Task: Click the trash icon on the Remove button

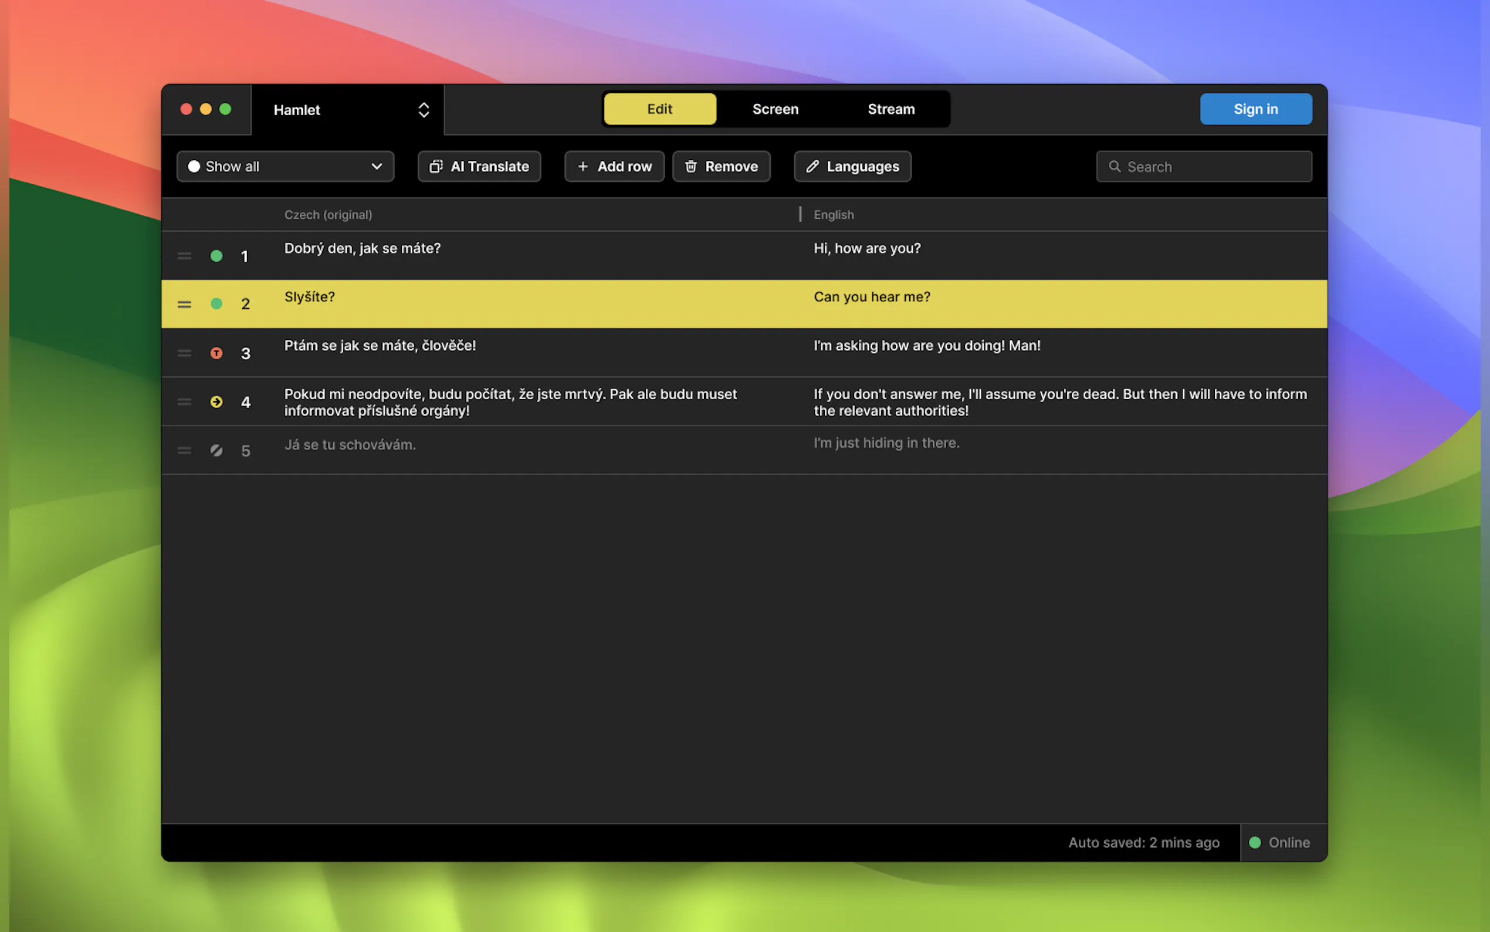Action: (x=691, y=167)
